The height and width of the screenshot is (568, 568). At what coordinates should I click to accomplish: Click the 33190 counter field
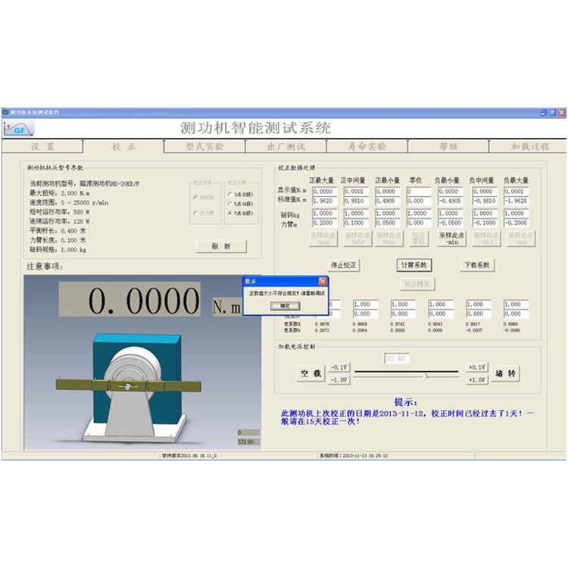tap(248, 442)
